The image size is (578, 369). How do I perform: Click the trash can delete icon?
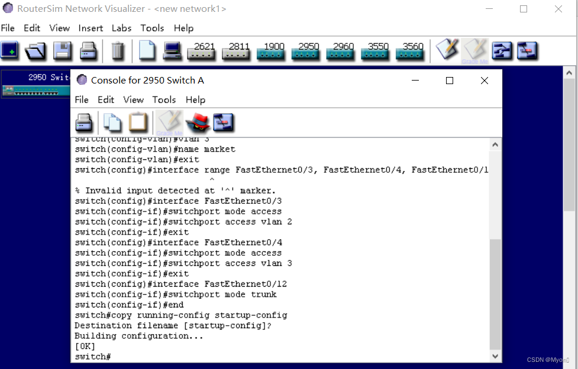[x=118, y=50]
